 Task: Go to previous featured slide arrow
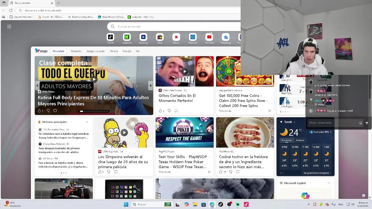coord(37,85)
